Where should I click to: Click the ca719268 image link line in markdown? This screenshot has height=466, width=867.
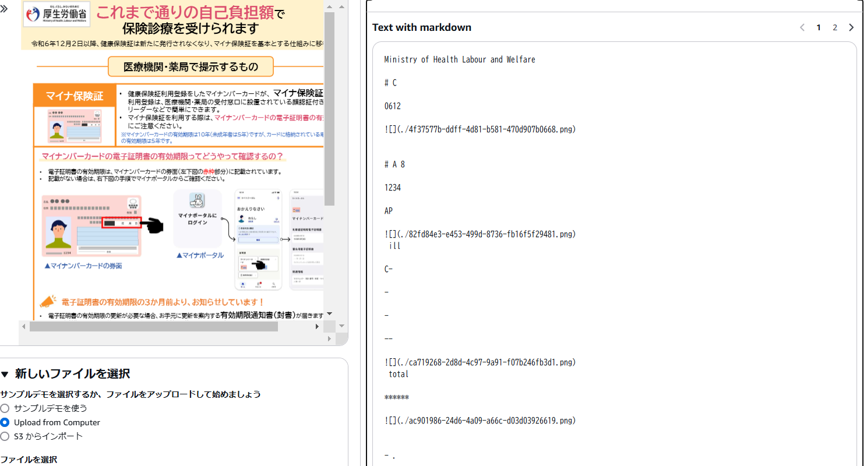(480, 362)
